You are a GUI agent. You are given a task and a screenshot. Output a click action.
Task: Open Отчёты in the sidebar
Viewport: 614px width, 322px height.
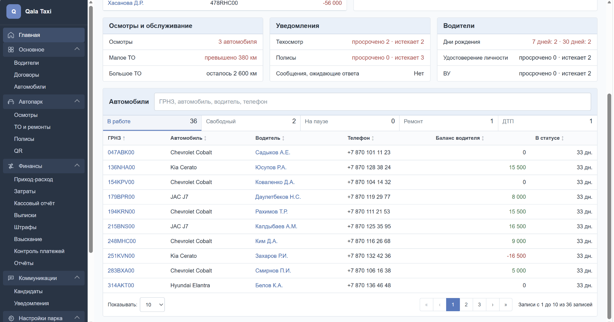pos(24,264)
